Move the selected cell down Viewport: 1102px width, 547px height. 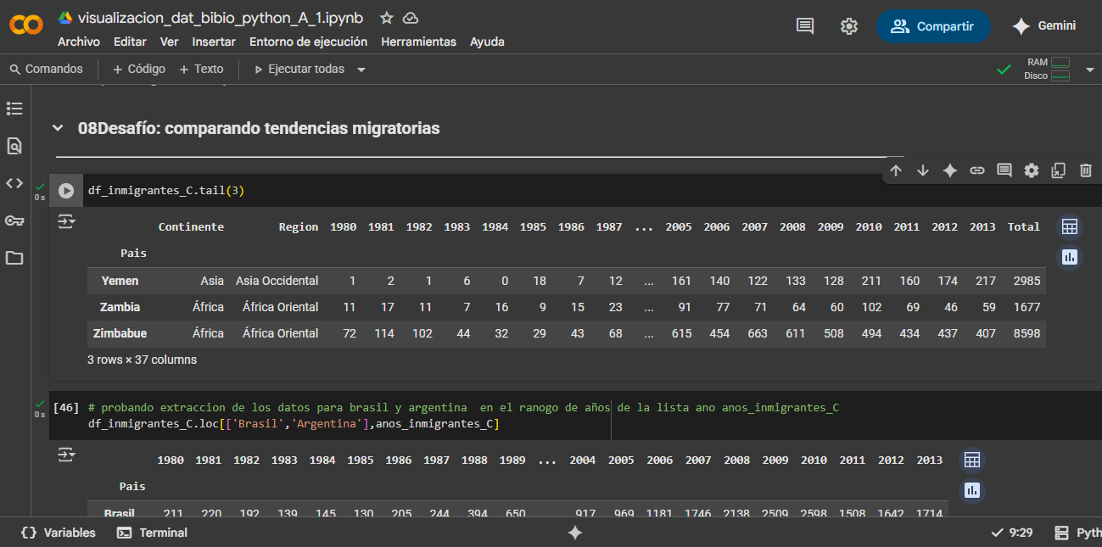coord(923,170)
